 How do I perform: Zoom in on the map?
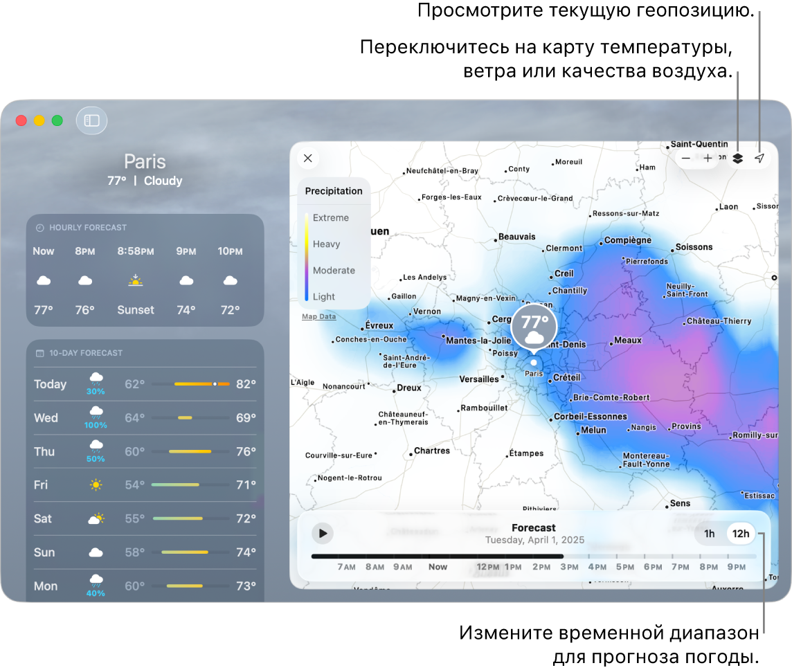coord(708,159)
